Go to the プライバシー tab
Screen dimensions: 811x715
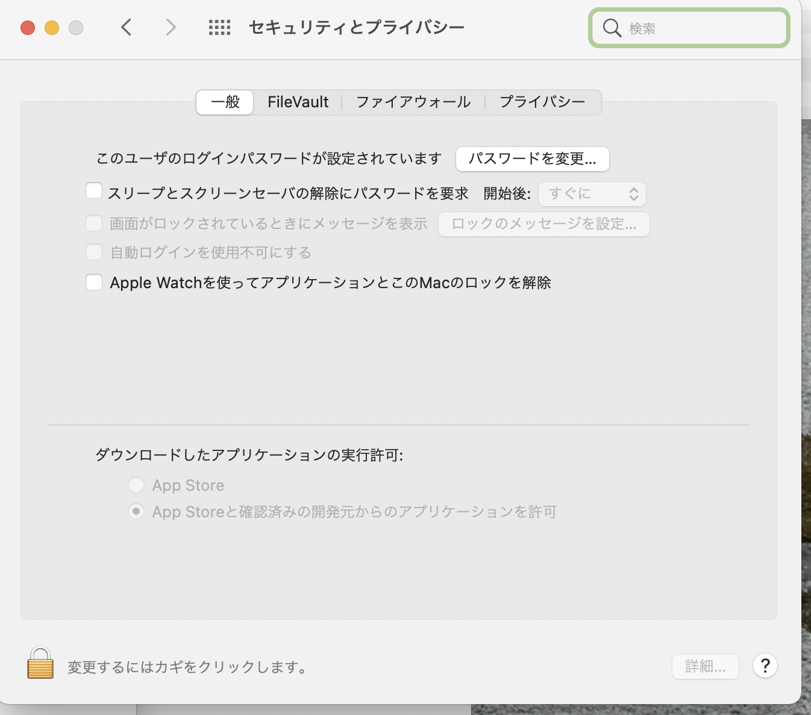(542, 102)
